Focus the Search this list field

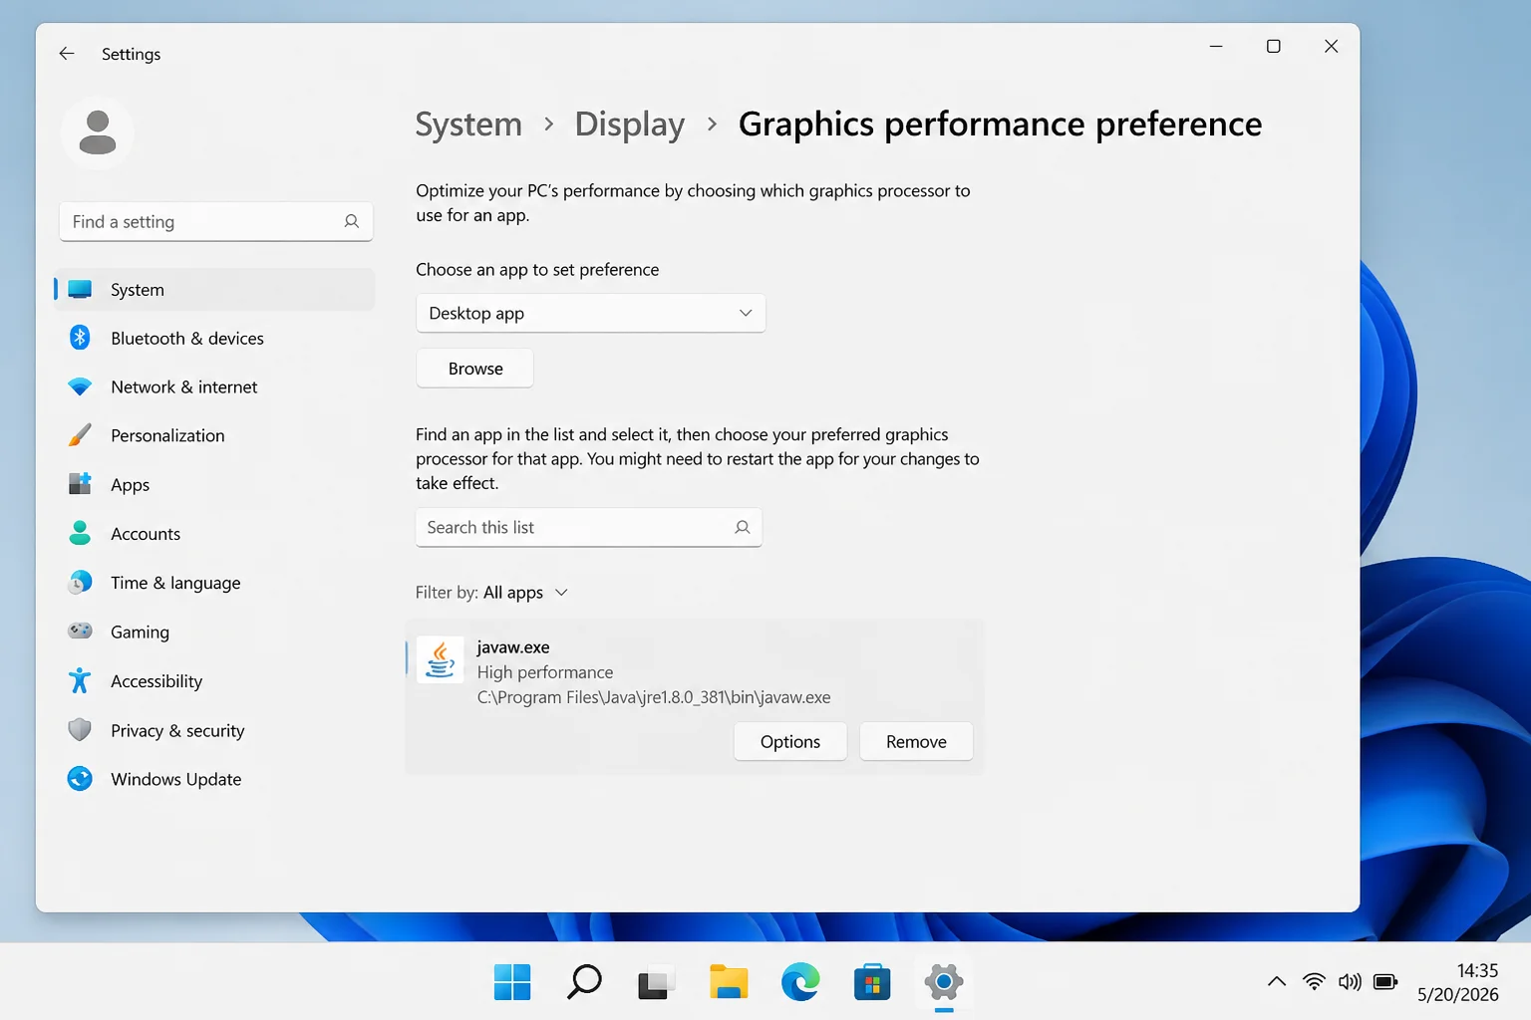click(589, 527)
